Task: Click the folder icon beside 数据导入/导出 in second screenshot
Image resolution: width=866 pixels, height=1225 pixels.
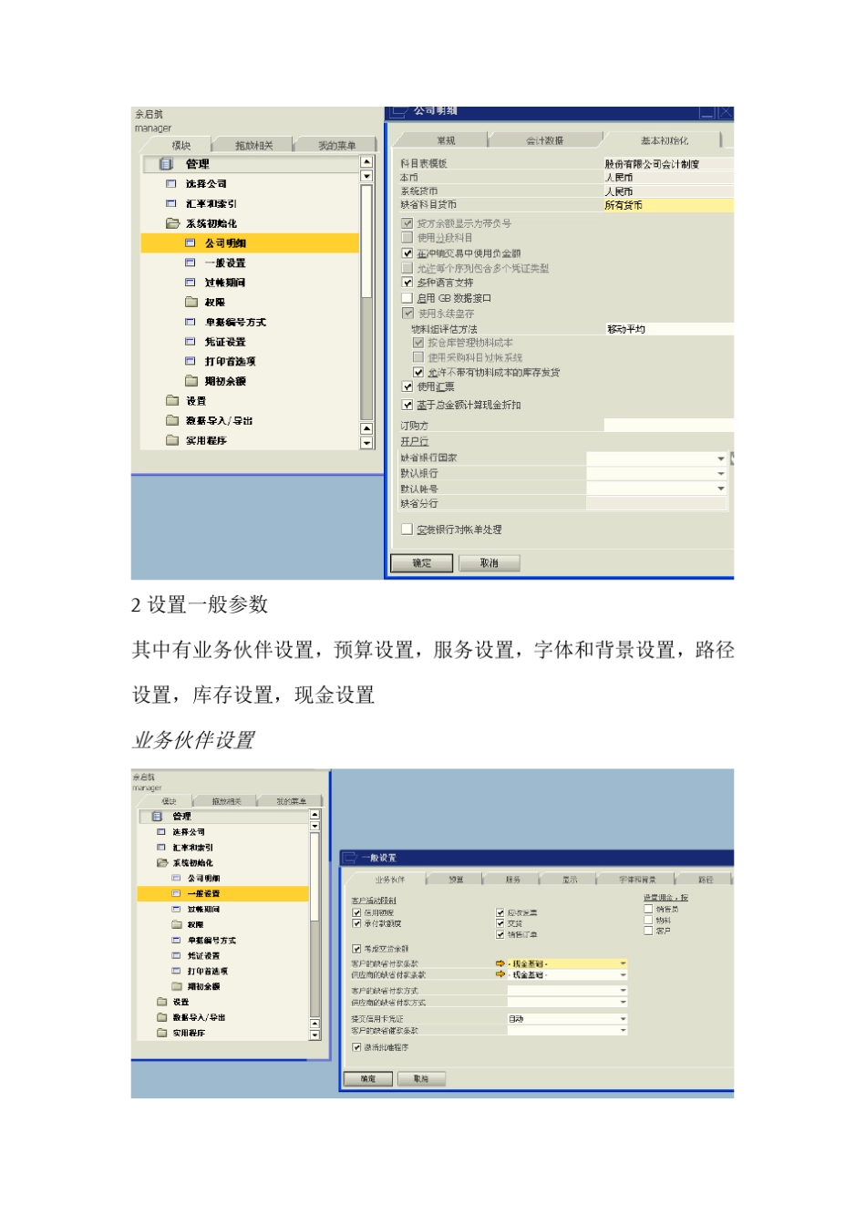Action: click(161, 1017)
